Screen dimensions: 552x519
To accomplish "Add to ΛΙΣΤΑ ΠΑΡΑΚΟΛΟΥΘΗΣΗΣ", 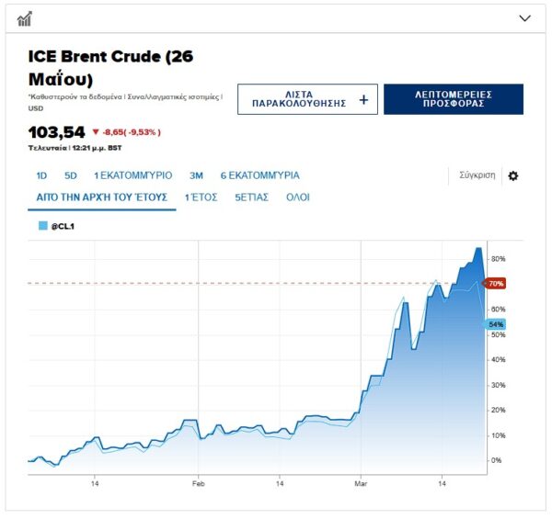I will coord(291,100).
